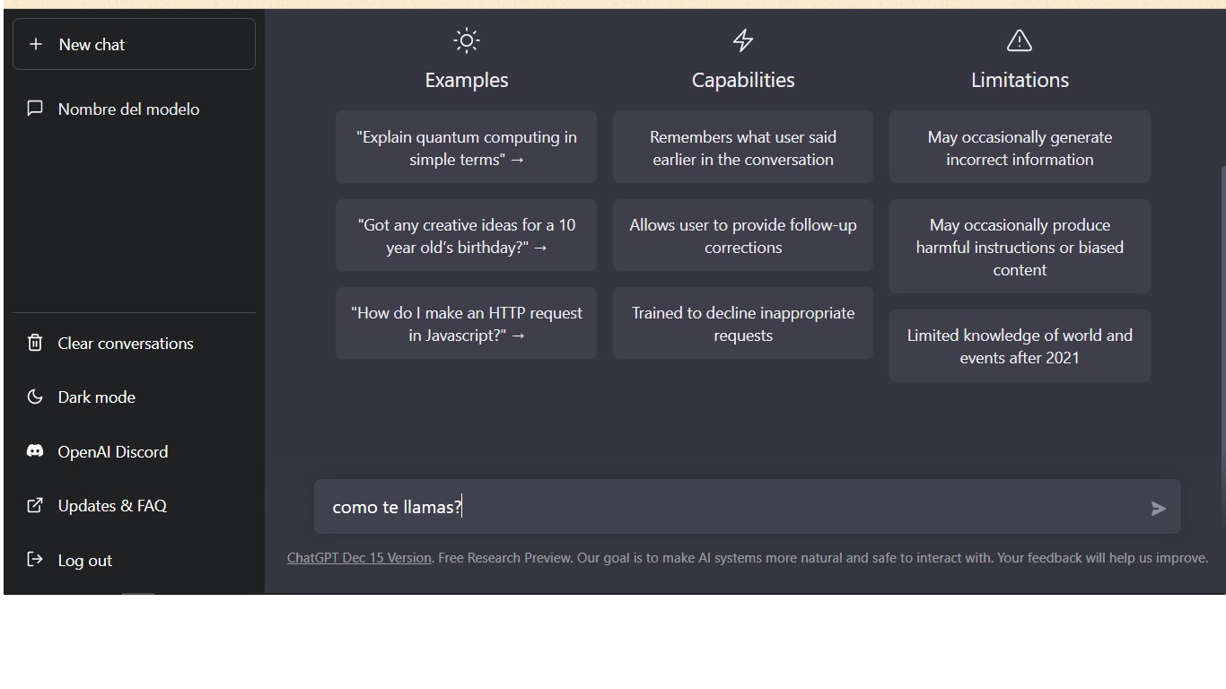This screenshot has width=1226, height=689.
Task: Open the Nombre del modelo conversation
Action: pyautogui.click(x=134, y=109)
